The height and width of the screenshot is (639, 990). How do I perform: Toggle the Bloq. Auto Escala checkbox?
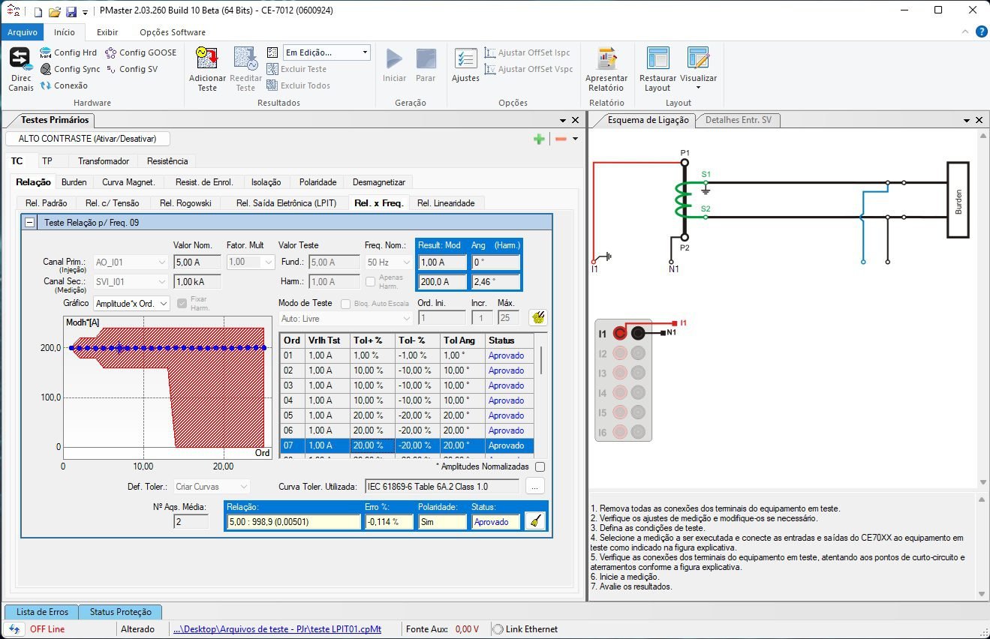[x=346, y=304]
